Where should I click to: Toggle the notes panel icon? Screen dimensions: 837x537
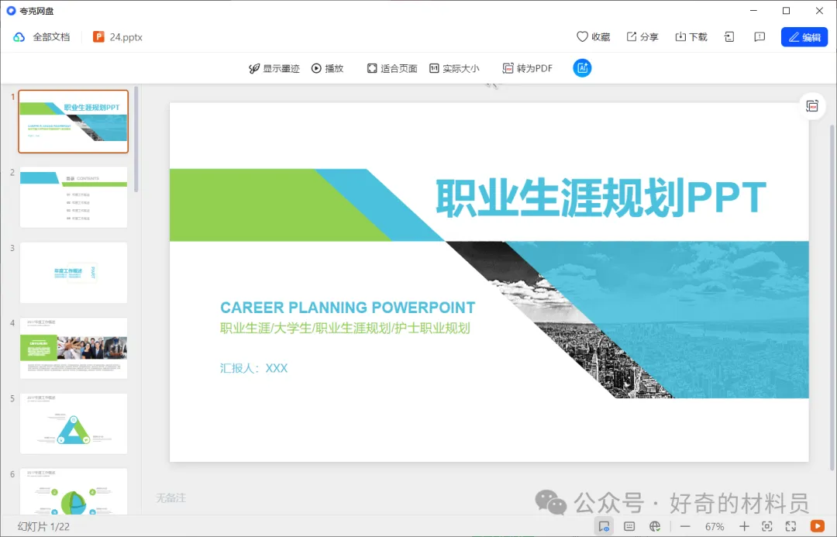(x=629, y=526)
